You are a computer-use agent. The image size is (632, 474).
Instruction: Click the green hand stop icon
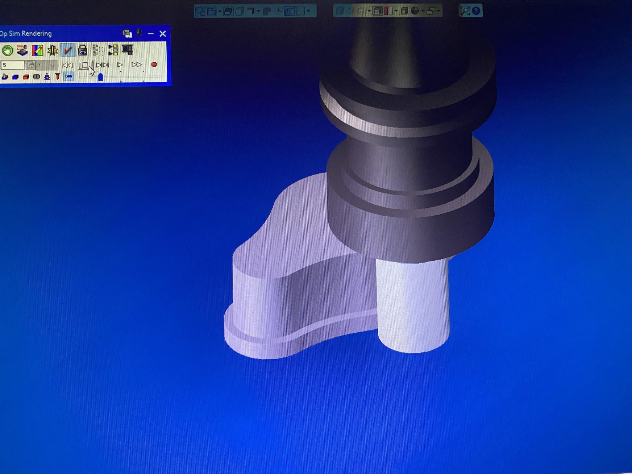(7, 50)
